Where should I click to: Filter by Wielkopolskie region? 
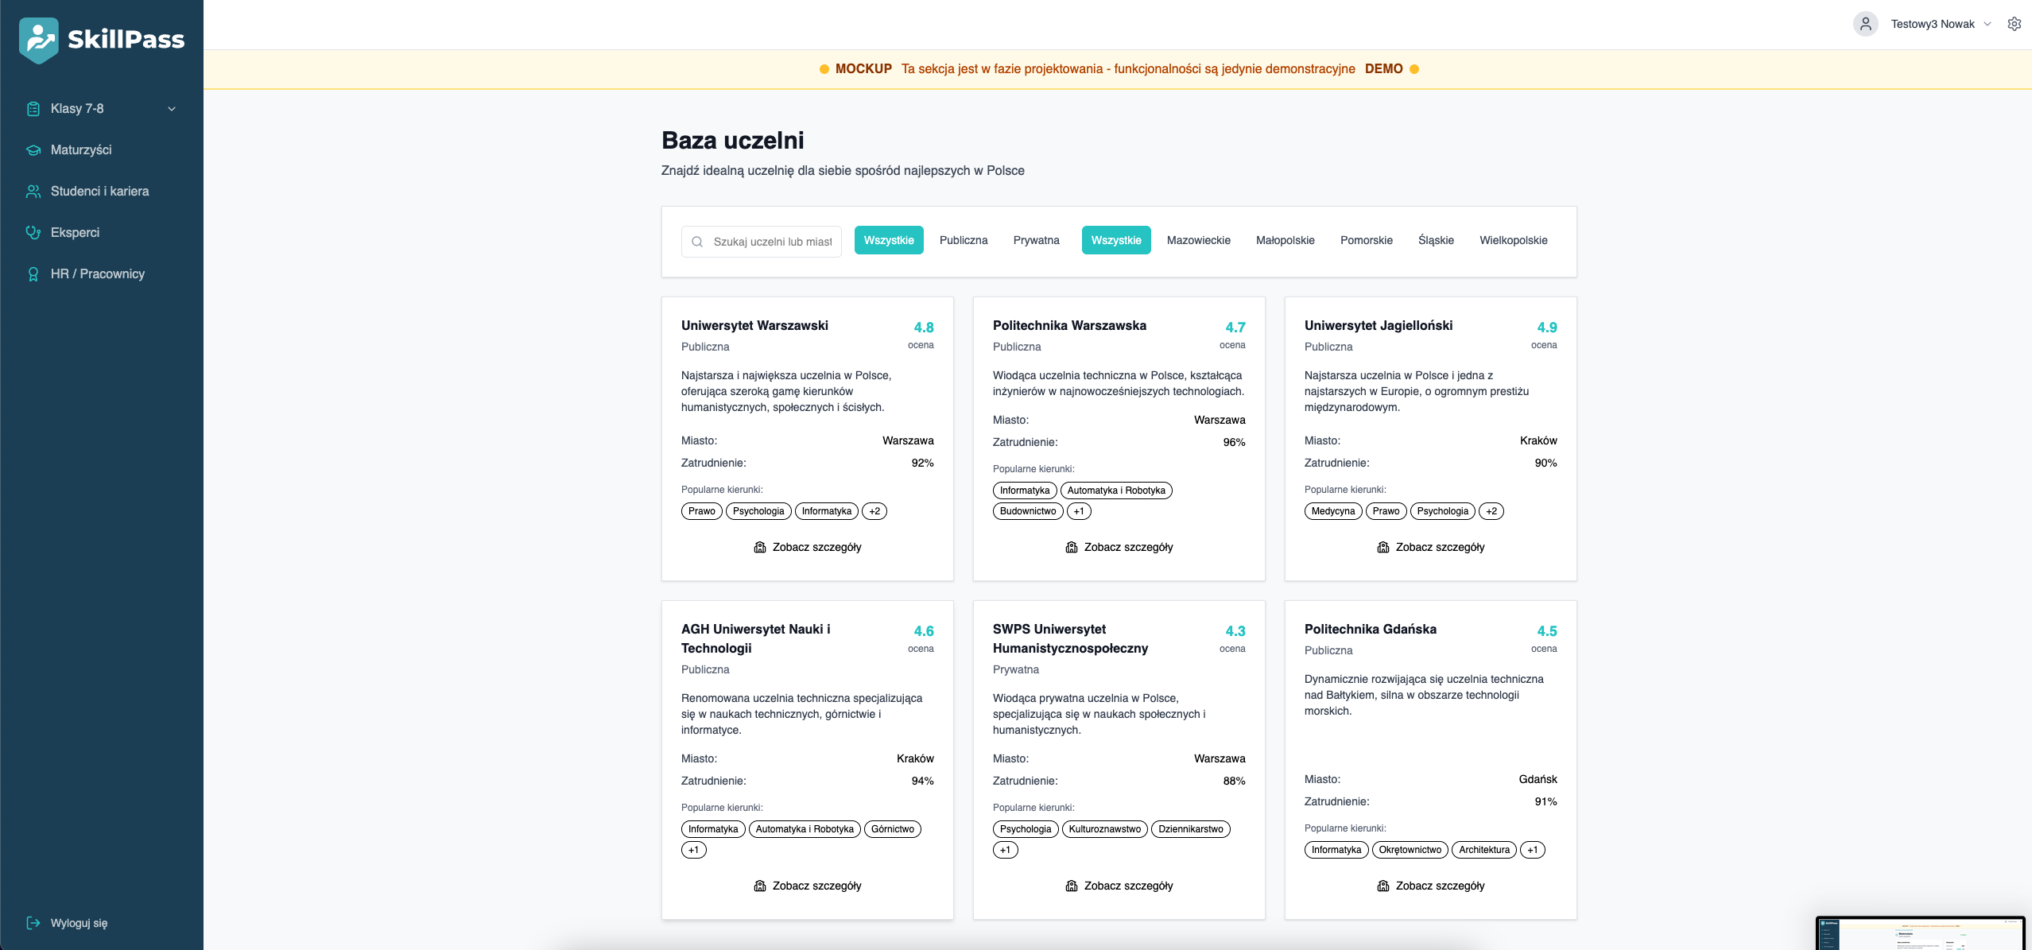click(x=1513, y=240)
